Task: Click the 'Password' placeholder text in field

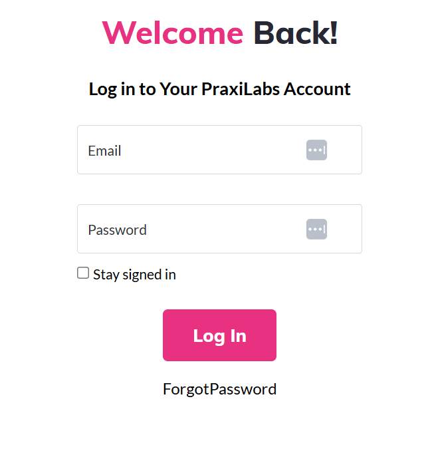Action: pyautogui.click(x=118, y=230)
